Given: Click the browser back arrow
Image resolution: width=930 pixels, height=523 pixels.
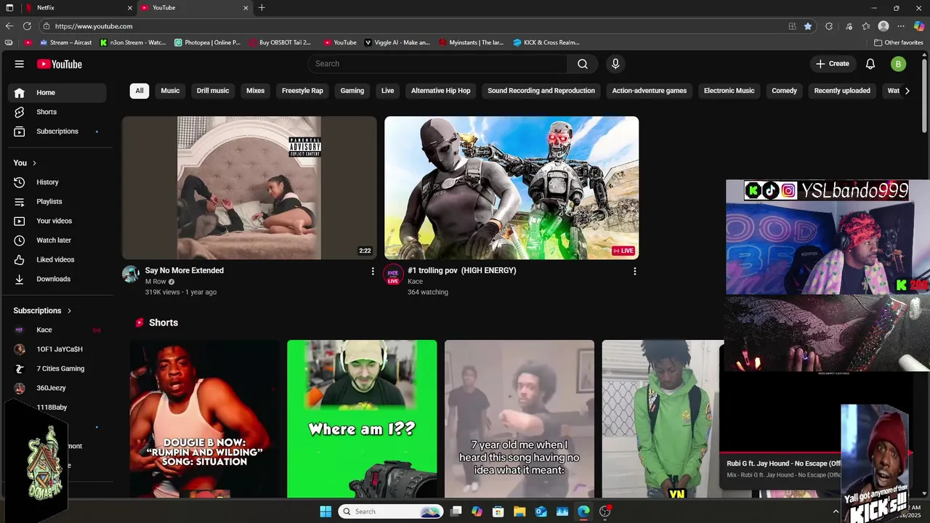Looking at the screenshot, I should click(9, 26).
